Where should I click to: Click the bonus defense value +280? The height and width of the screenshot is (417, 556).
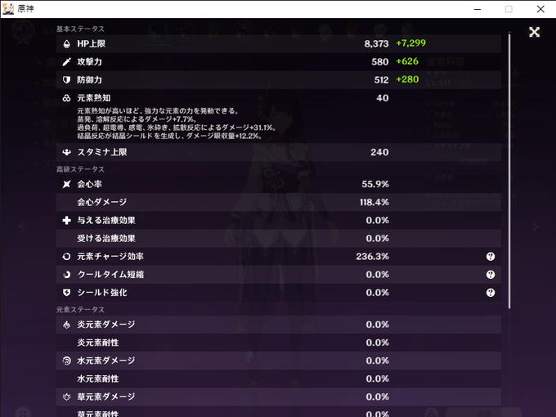tap(407, 79)
